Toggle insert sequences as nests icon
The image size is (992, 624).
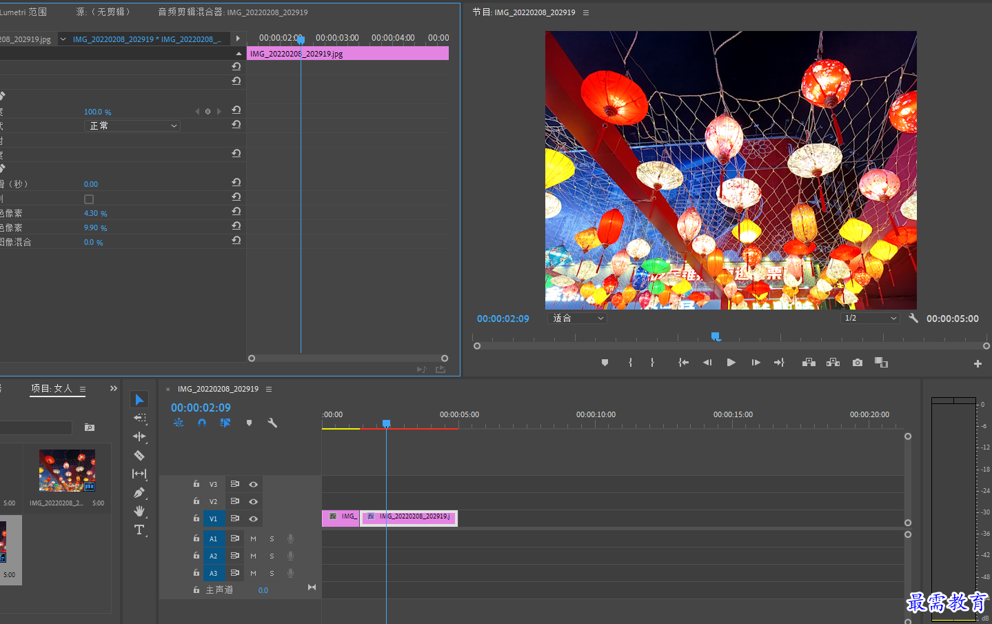point(179,423)
